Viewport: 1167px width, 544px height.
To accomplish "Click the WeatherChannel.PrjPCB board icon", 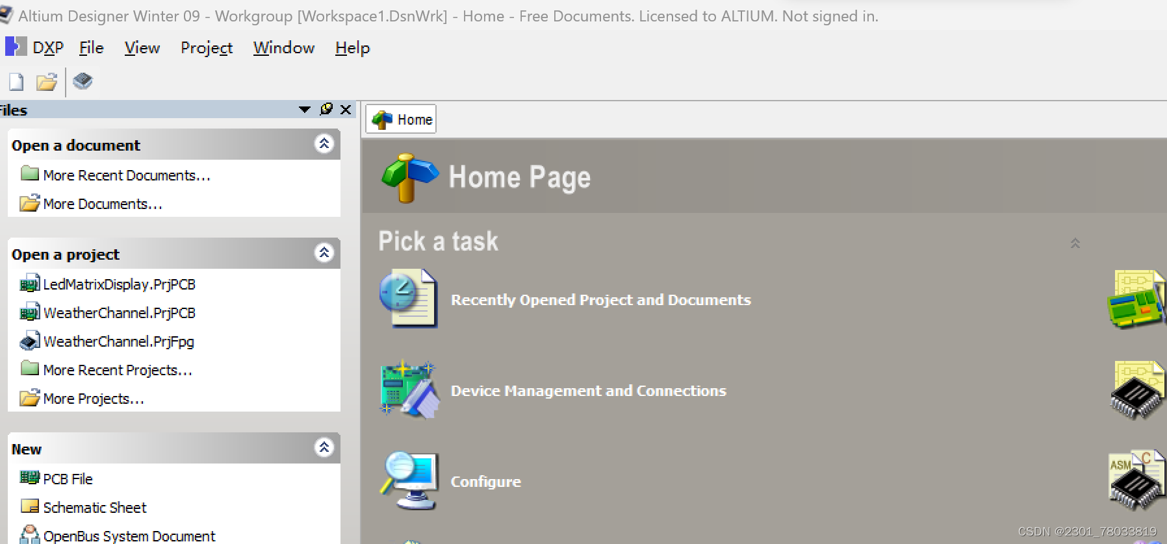I will pyautogui.click(x=30, y=312).
